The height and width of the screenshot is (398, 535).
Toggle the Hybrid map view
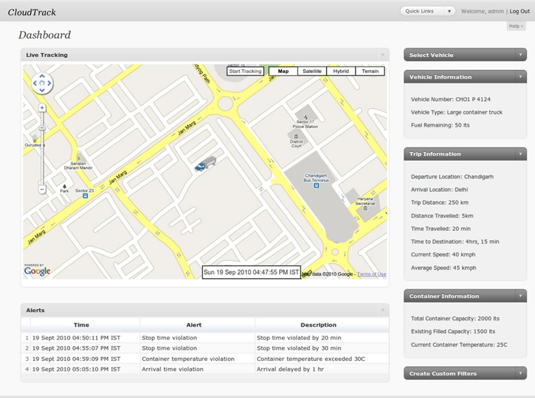341,71
